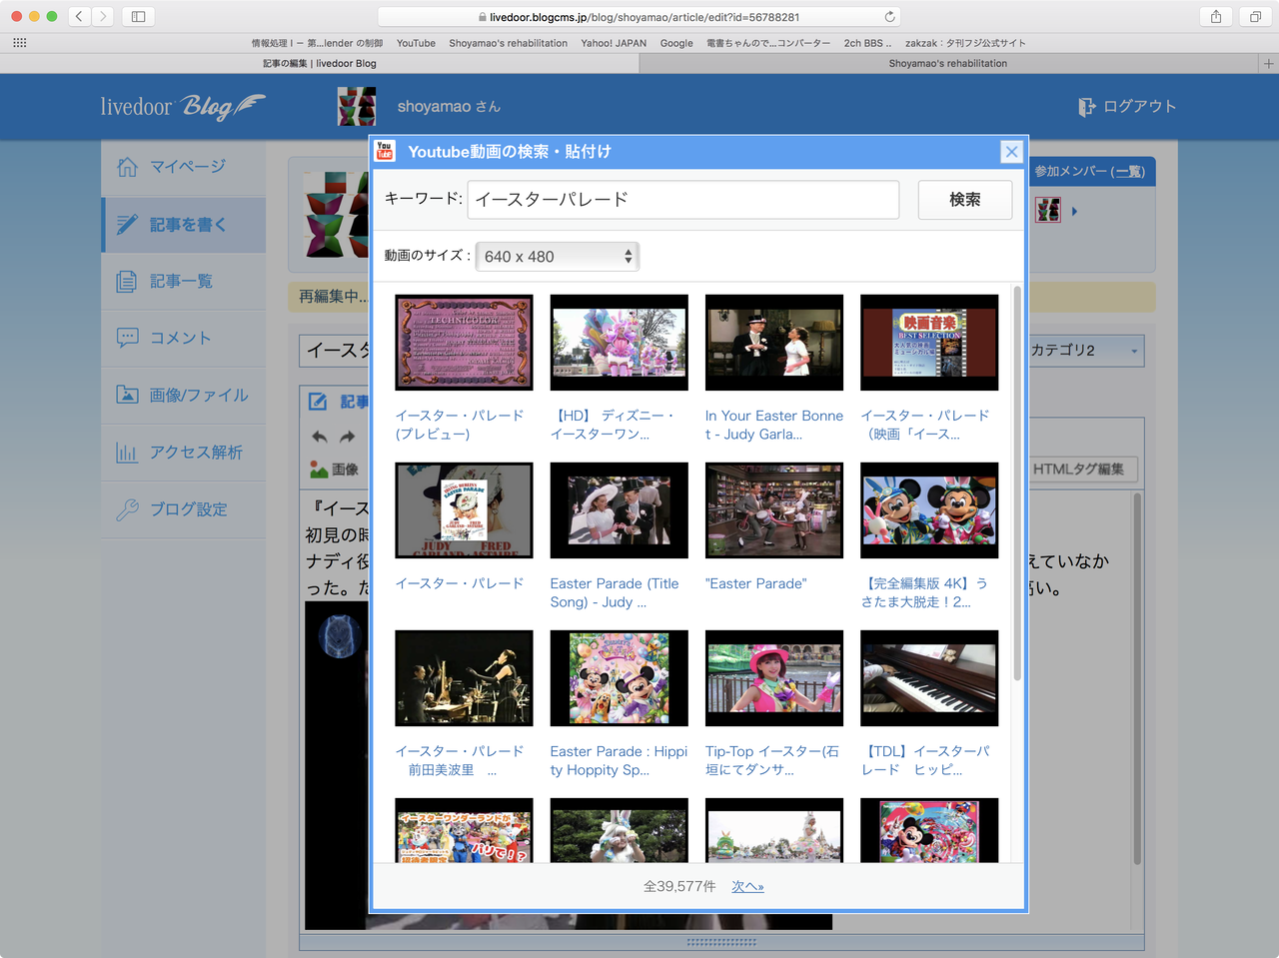Open the favorites grid icon
This screenshot has height=958, width=1279.
(x=20, y=43)
